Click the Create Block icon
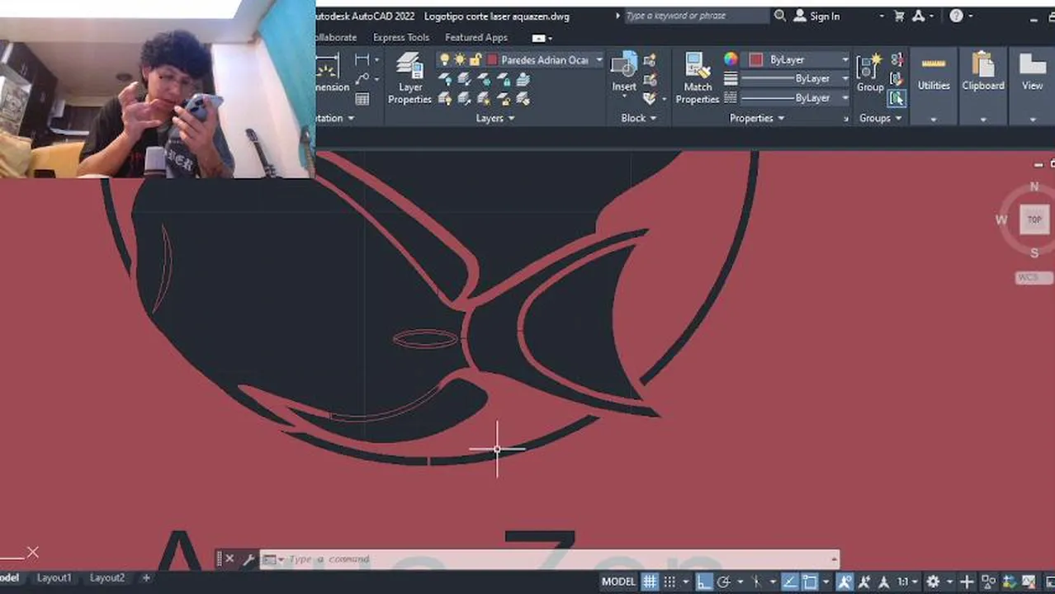This screenshot has height=594, width=1055. pyautogui.click(x=650, y=60)
